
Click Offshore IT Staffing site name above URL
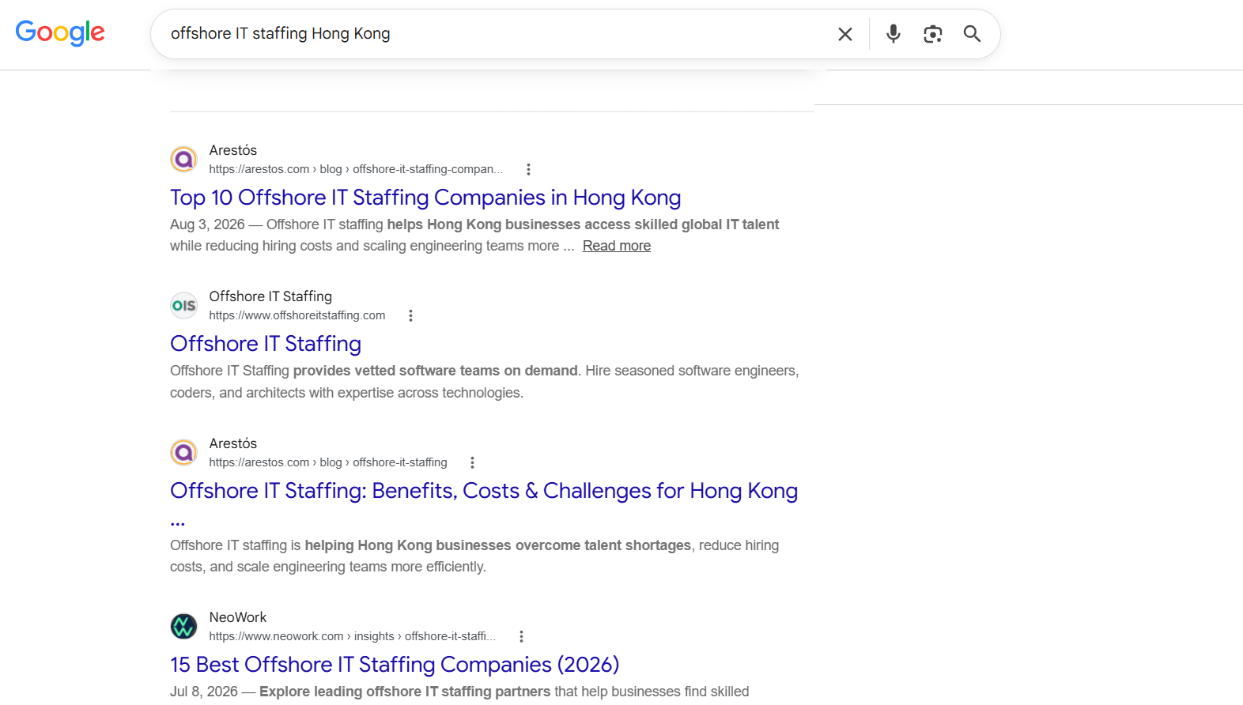[x=270, y=296]
